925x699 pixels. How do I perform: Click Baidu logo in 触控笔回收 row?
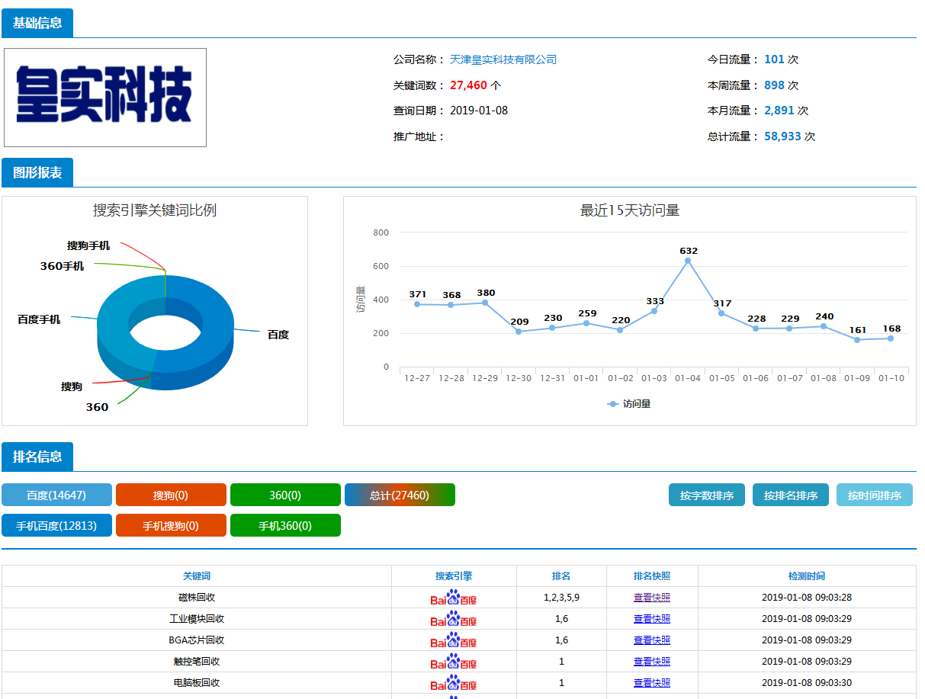(454, 662)
